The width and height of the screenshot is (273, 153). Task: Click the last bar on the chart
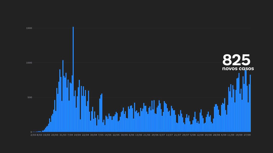click(x=250, y=103)
